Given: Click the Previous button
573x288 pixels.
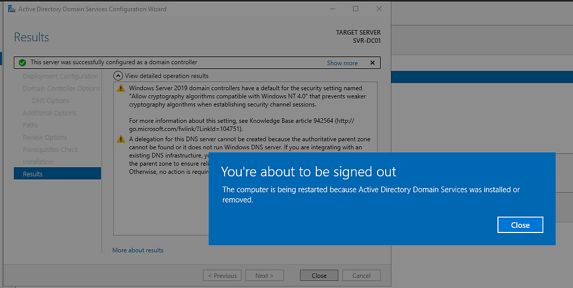Looking at the screenshot, I should click(x=222, y=275).
